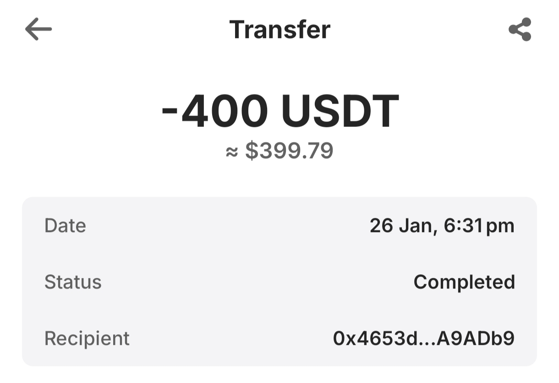The height and width of the screenshot is (383, 559).
Task: Tap the -400 amount number
Action: pos(215,111)
